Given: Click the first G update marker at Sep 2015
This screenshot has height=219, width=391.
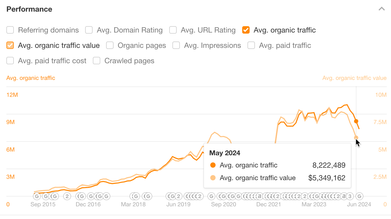Looking at the screenshot, I should (36, 196).
